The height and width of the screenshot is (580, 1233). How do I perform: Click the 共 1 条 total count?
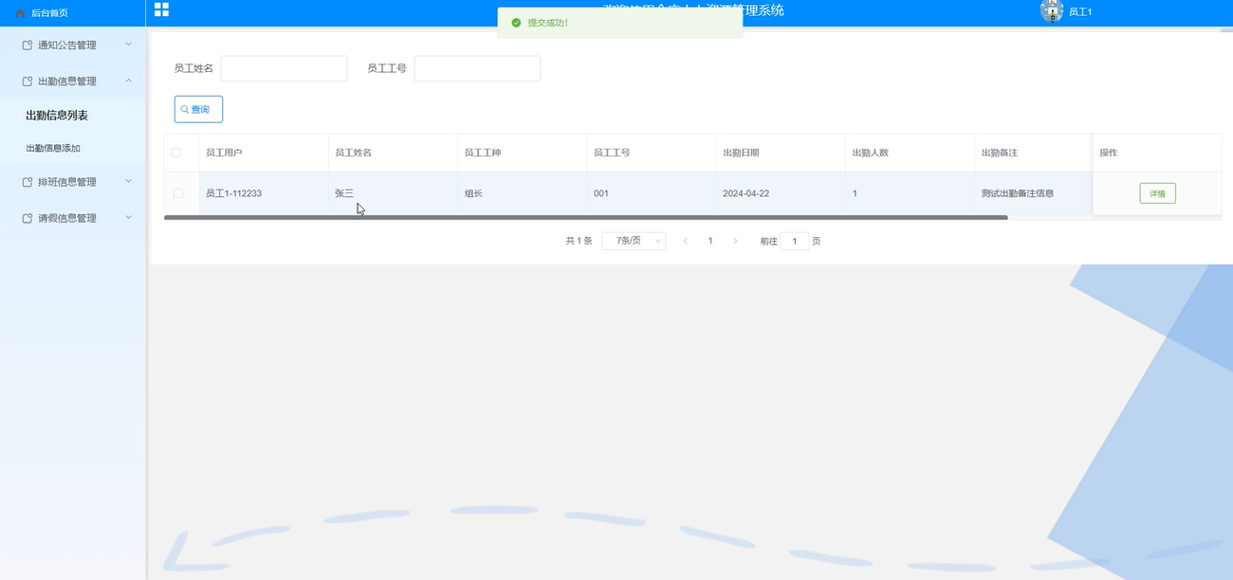click(x=579, y=241)
